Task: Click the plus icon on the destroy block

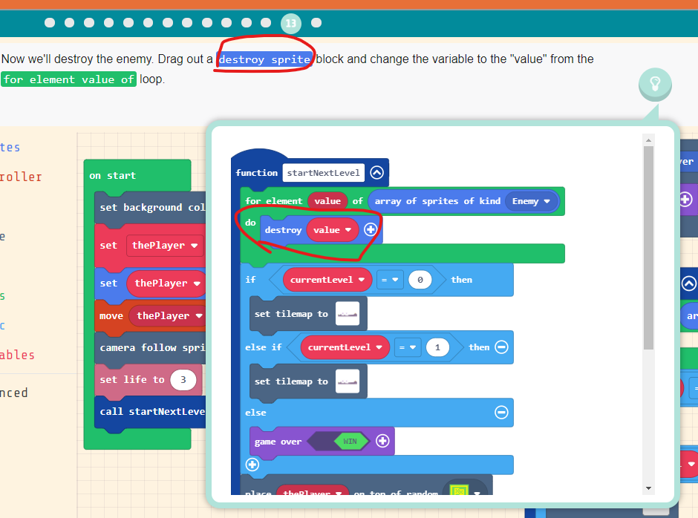Action: tap(369, 230)
